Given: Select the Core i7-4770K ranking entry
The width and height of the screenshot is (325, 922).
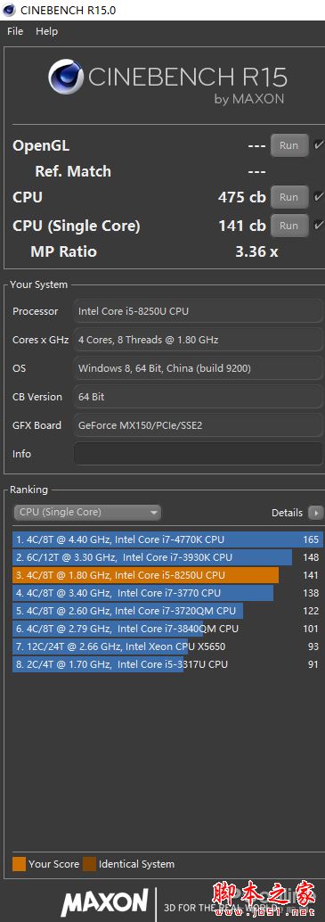Looking at the screenshot, I should (x=167, y=539).
